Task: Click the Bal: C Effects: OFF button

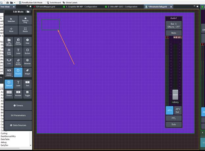Action: (173, 25)
